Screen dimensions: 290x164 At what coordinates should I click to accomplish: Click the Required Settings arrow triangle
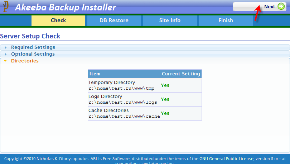[x=5, y=47]
